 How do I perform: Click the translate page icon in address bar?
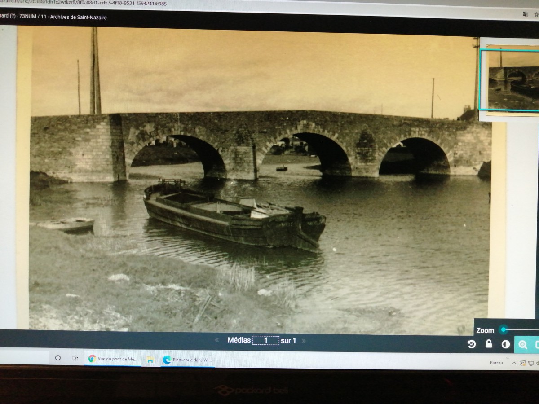click(x=525, y=14)
